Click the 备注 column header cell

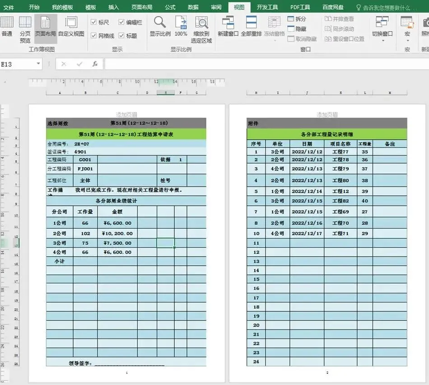390,144
